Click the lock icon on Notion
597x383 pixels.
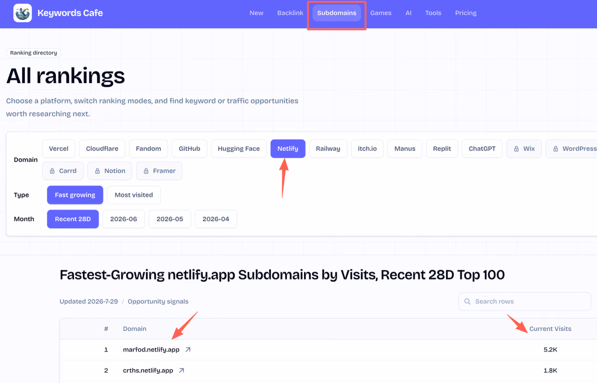pyautogui.click(x=97, y=171)
